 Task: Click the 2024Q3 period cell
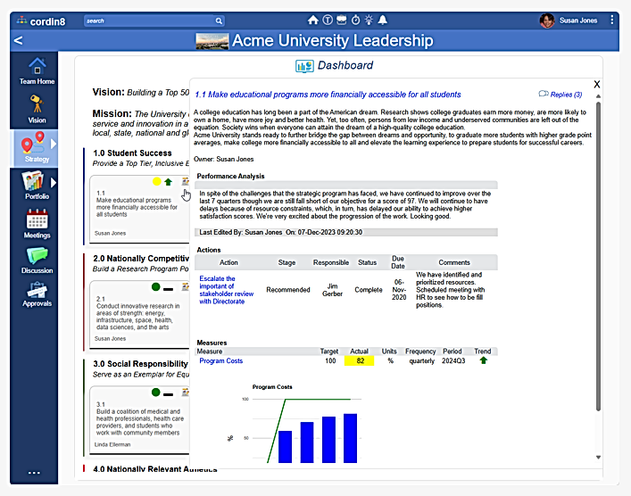click(453, 360)
